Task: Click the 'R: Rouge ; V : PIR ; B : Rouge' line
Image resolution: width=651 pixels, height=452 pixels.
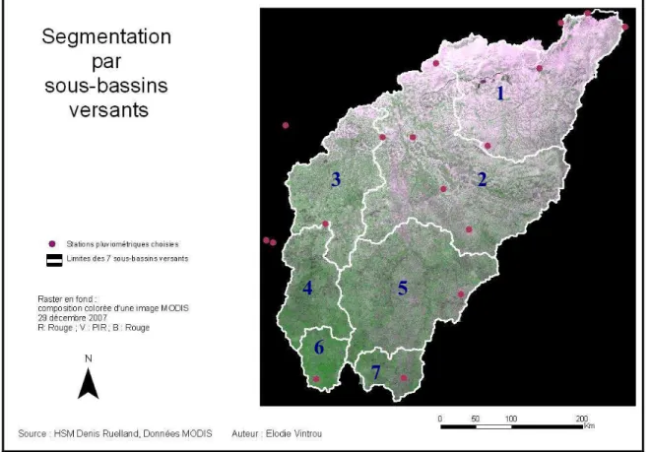Action: [94, 328]
